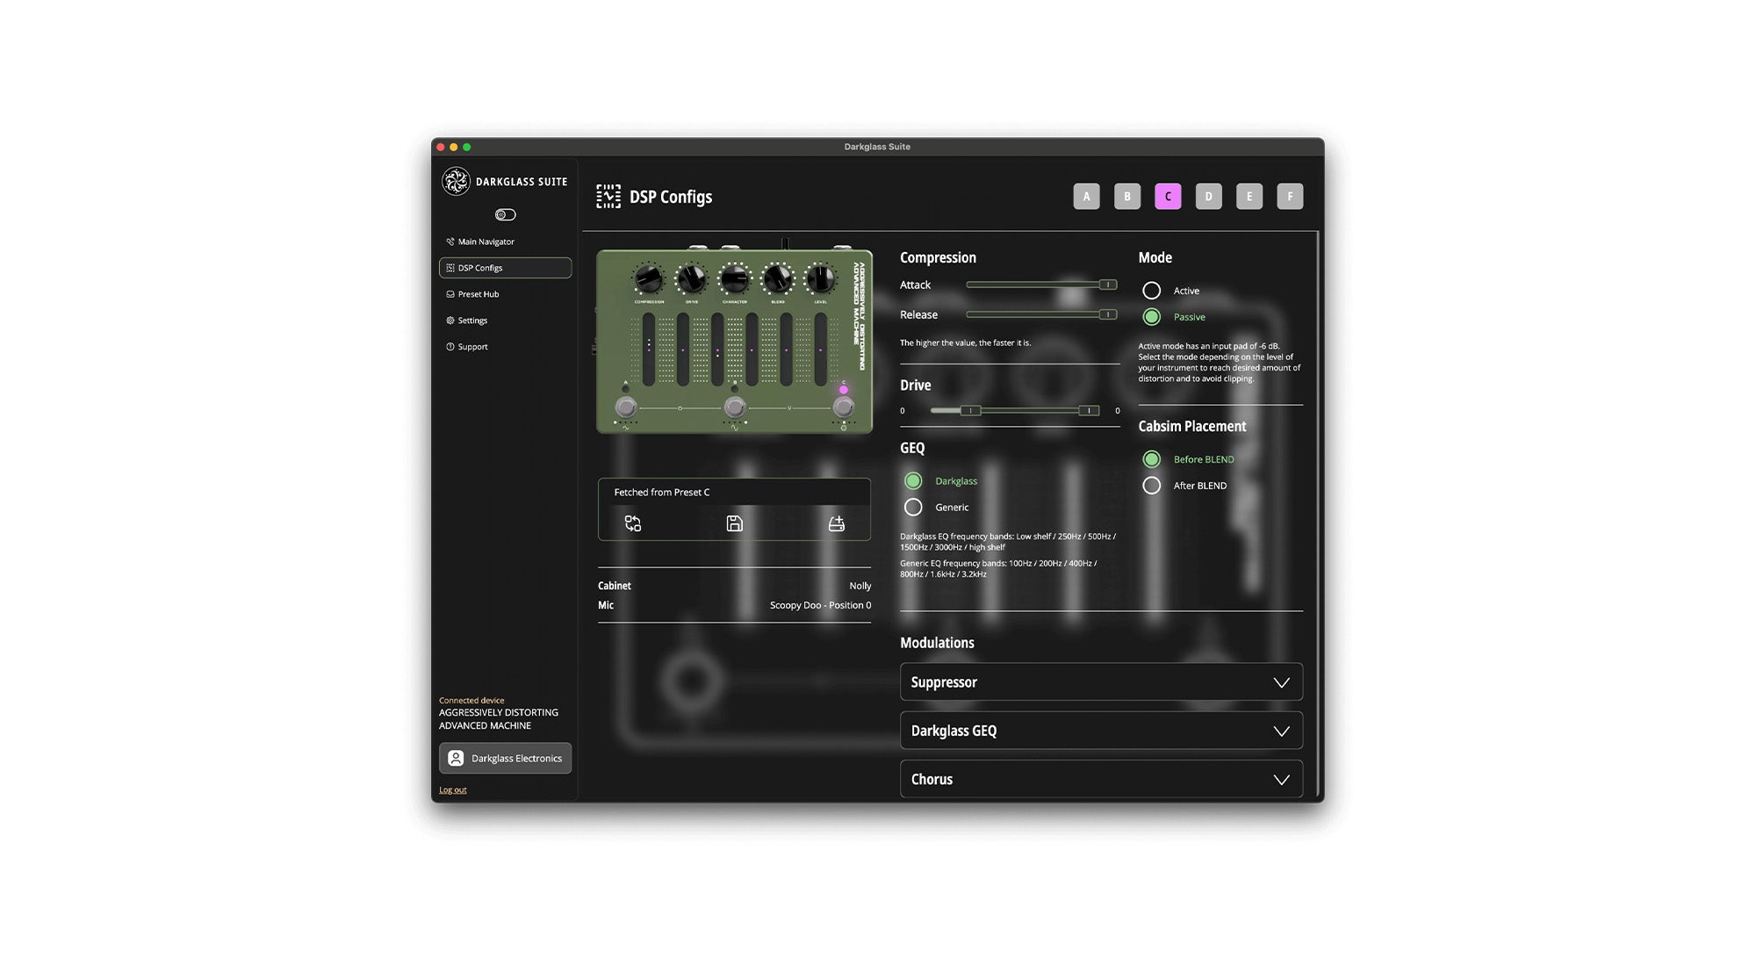Image resolution: width=1756 pixels, height=966 pixels.
Task: Select the Passive mode radio button
Action: [1151, 317]
